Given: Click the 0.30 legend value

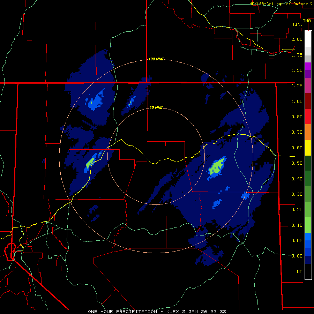Looking at the screenshot, I should click(x=297, y=194).
